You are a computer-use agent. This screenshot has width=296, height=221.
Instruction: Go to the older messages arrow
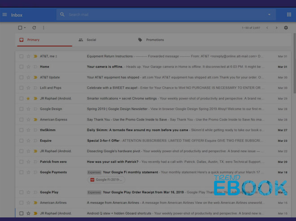[276, 28]
